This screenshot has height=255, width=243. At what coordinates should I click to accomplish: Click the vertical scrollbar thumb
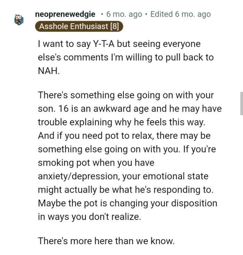click(x=241, y=103)
